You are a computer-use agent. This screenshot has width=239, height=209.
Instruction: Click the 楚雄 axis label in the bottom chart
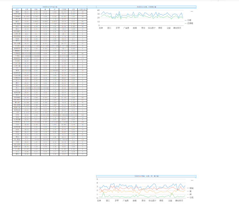[x=99, y=201]
